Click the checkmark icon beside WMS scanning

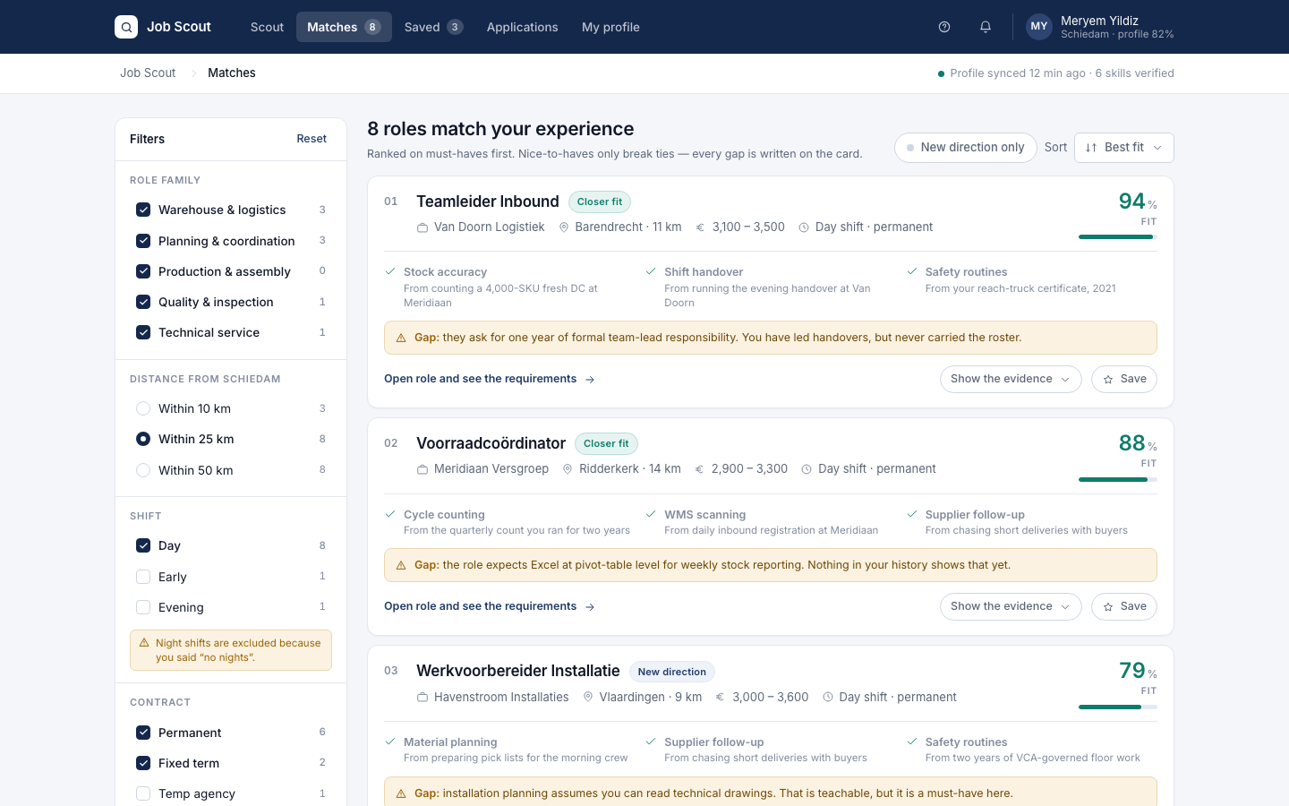click(651, 514)
